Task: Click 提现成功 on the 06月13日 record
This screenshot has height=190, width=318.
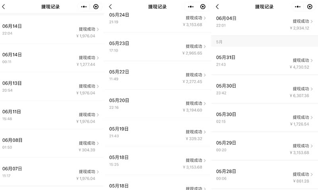Action: click(87, 86)
